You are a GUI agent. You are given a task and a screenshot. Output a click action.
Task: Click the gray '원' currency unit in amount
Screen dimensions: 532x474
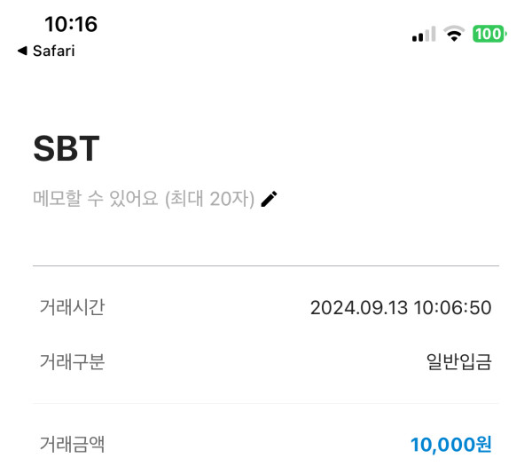point(484,444)
